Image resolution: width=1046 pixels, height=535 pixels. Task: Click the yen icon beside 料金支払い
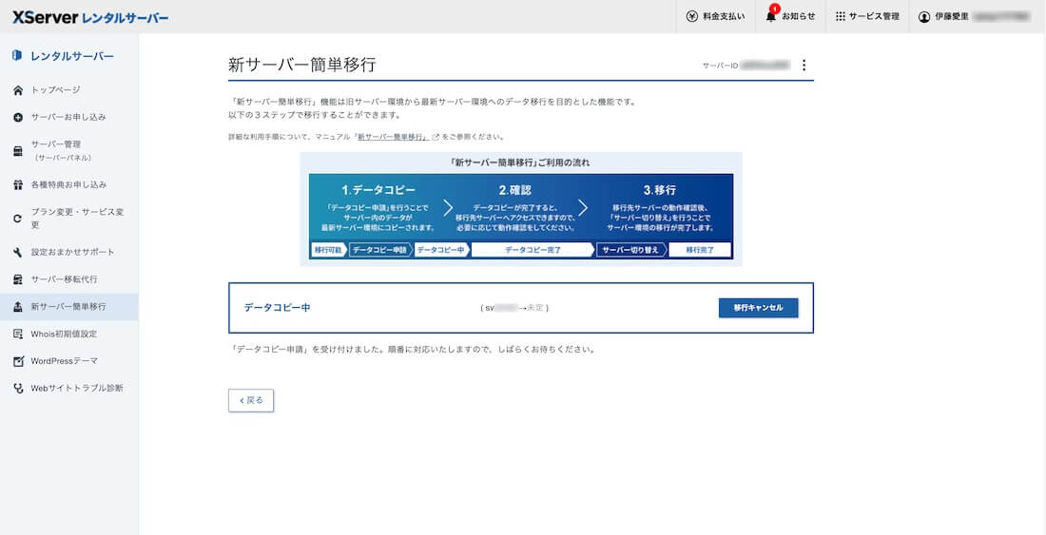pyautogui.click(x=691, y=17)
